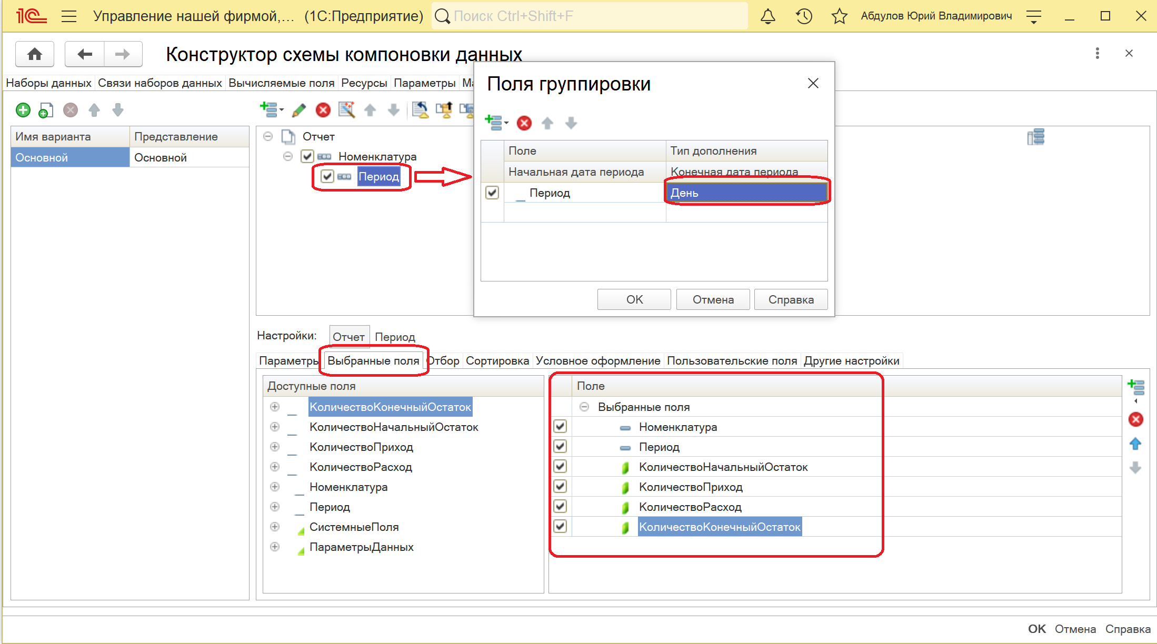The width and height of the screenshot is (1157, 644).
Task: Select the День addition type cell
Action: click(x=746, y=193)
